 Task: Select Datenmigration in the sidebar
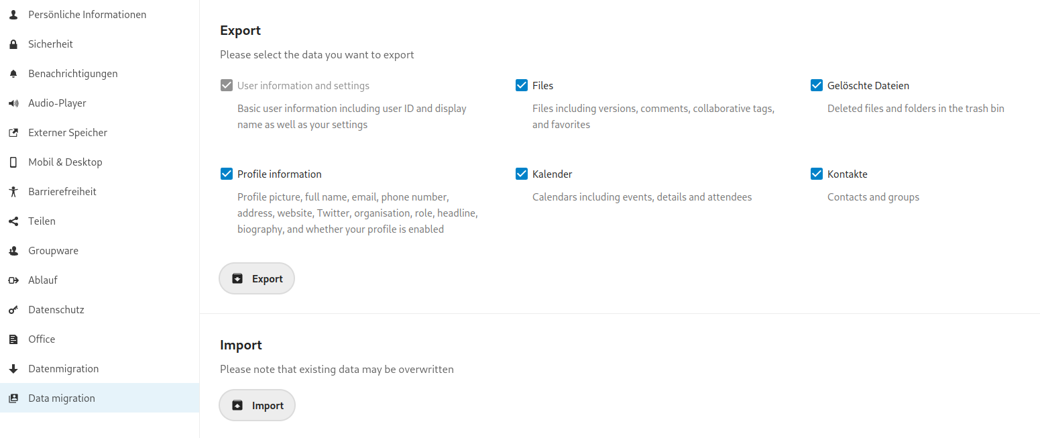point(63,369)
